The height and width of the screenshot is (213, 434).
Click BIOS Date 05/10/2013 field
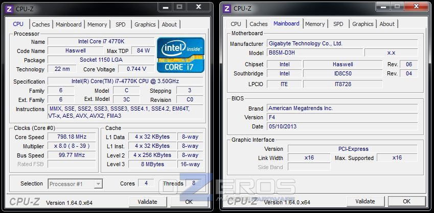coord(342,126)
